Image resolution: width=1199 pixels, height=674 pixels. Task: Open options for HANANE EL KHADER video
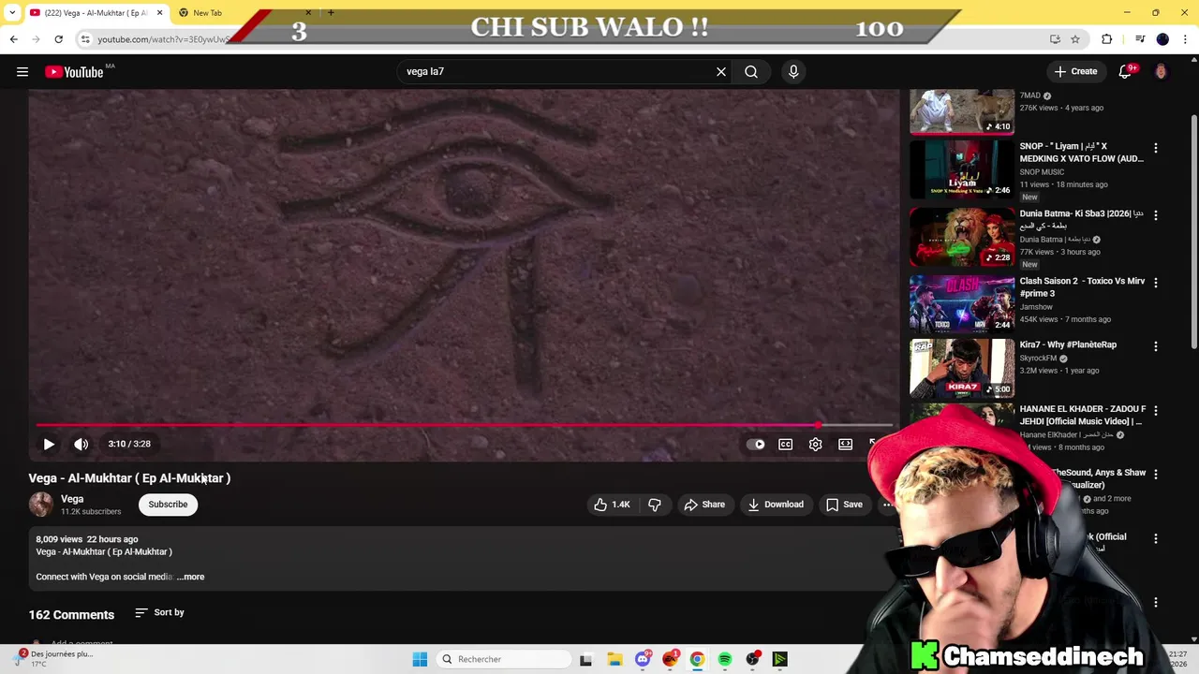(x=1156, y=410)
